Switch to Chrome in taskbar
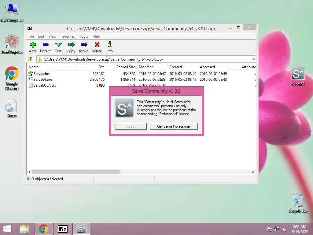The height and width of the screenshot is (235, 313). [44, 229]
